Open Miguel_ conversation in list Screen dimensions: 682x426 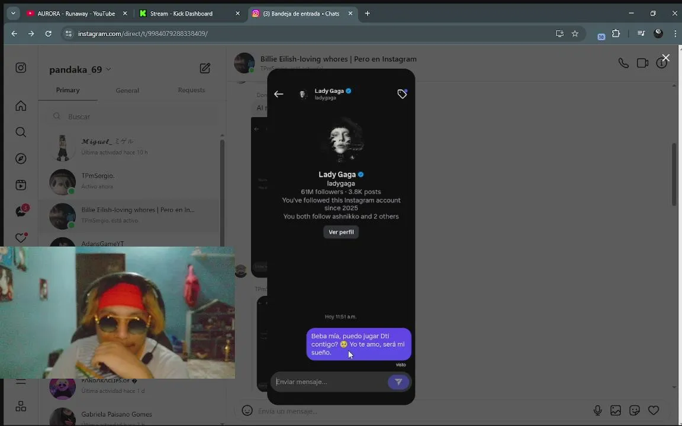(x=130, y=147)
